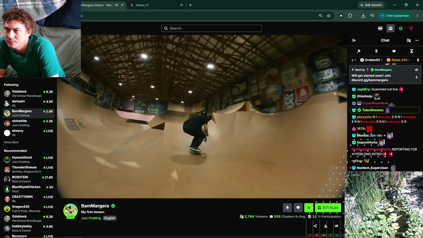Click the KCK icon in the Kick header

click(x=380, y=28)
